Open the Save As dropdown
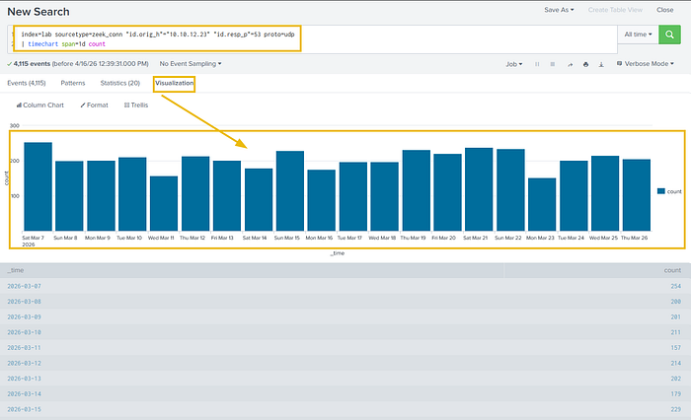 [559, 10]
